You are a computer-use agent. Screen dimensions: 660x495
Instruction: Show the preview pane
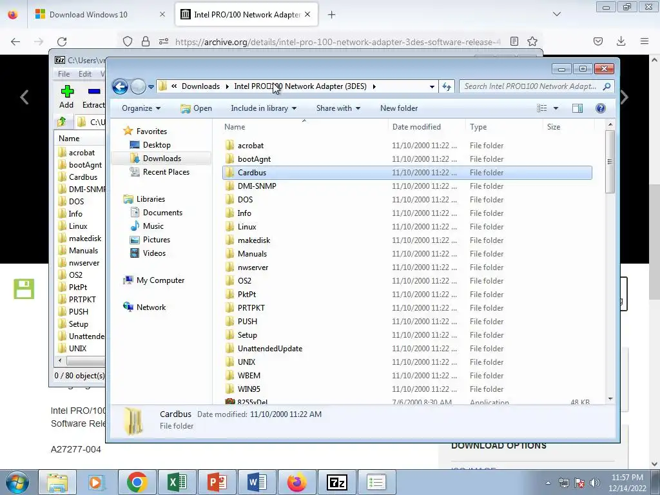point(577,108)
